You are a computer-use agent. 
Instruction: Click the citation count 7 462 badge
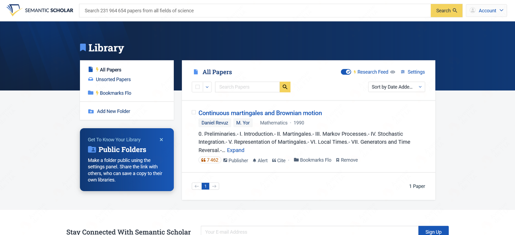[209, 160]
